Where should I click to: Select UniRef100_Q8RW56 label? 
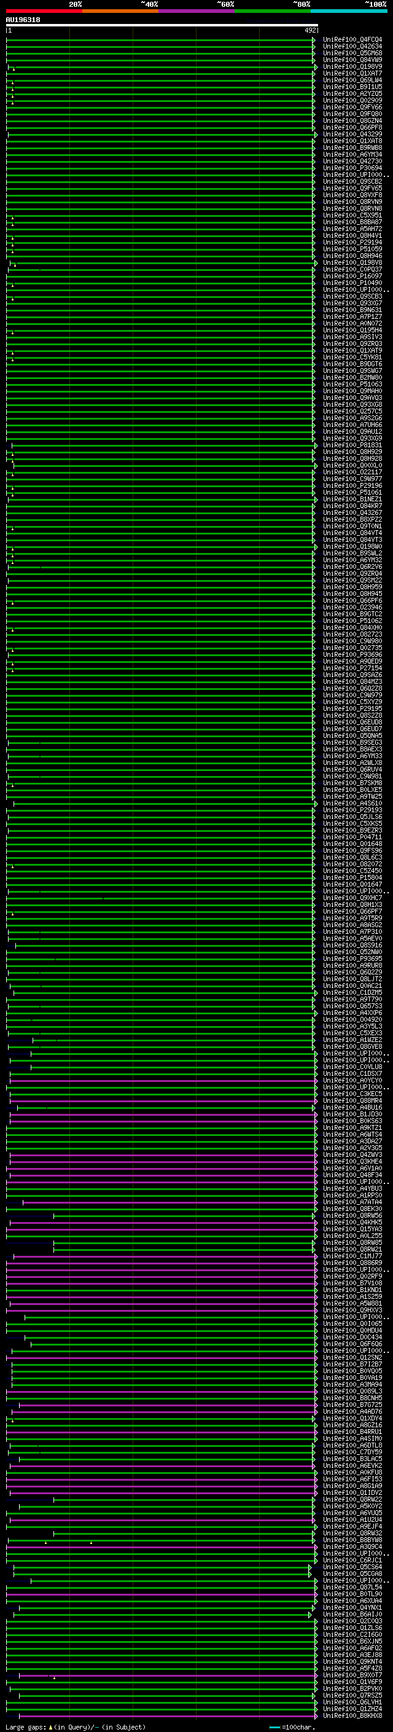[352, 1216]
